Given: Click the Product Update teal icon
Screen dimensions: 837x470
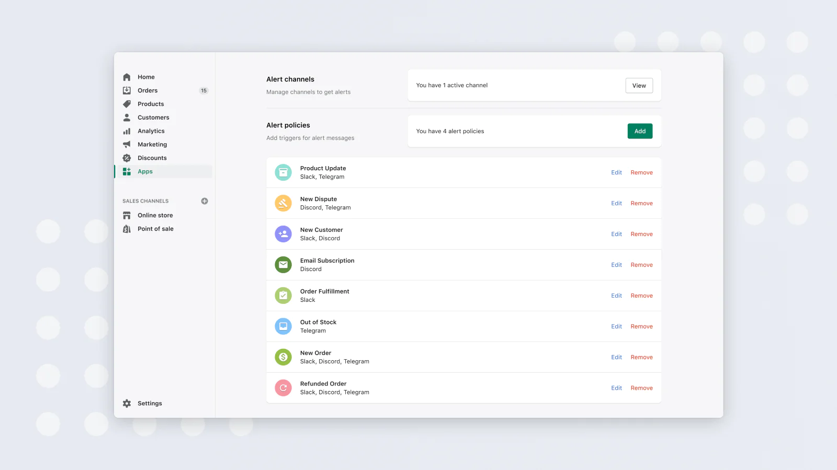Looking at the screenshot, I should tap(283, 172).
